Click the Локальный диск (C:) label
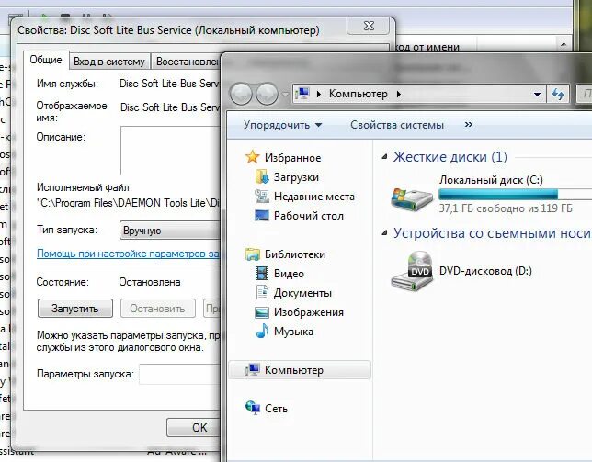Screen dimensions: 592x462 click(x=491, y=180)
